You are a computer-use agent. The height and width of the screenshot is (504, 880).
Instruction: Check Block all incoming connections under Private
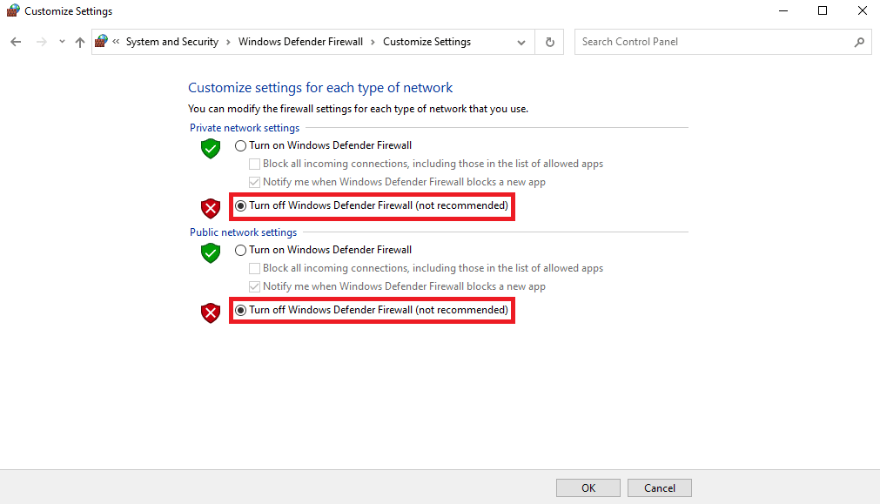[x=426, y=164]
